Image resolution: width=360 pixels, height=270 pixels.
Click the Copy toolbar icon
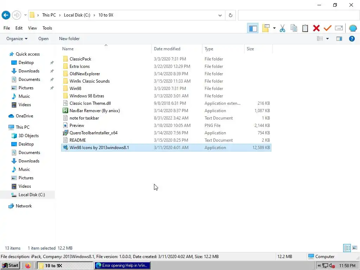294,28
